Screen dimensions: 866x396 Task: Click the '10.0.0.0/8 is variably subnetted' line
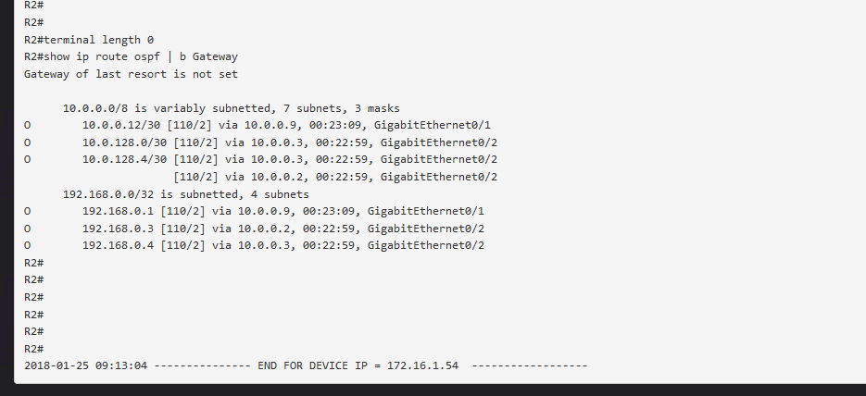[x=231, y=108]
